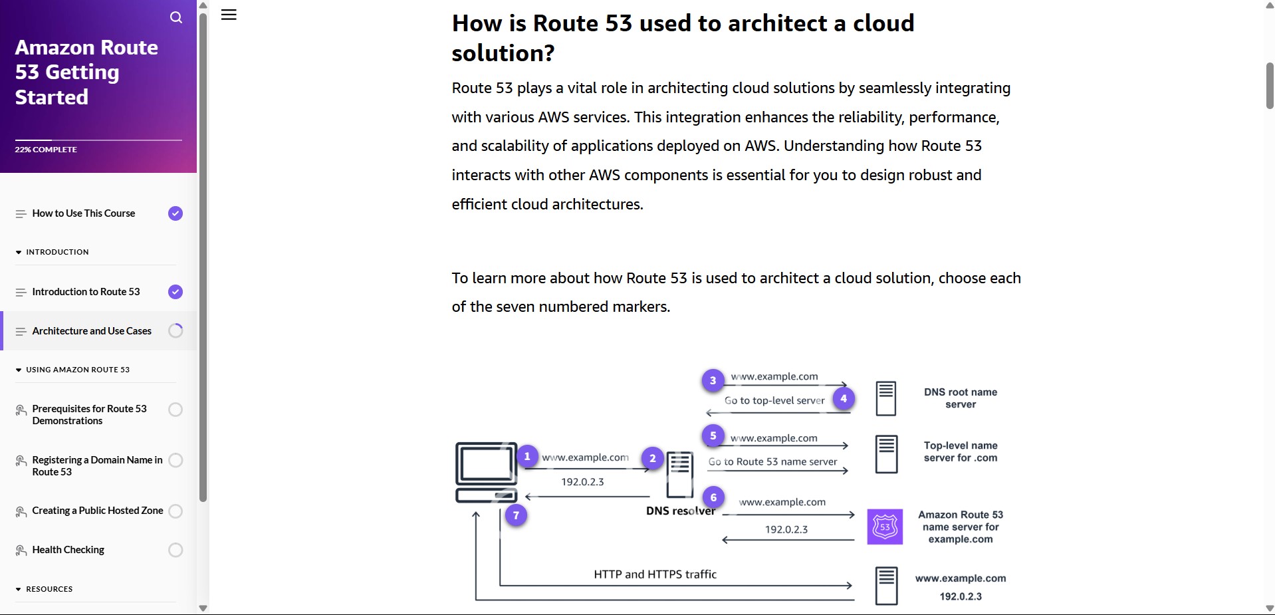Click the main page vertical scrollbar thumb
The height and width of the screenshot is (615, 1275).
click(x=1269, y=85)
